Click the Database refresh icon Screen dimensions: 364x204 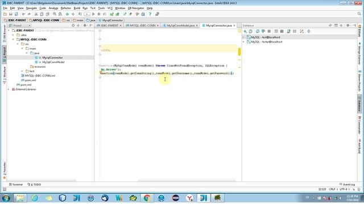click(258, 31)
